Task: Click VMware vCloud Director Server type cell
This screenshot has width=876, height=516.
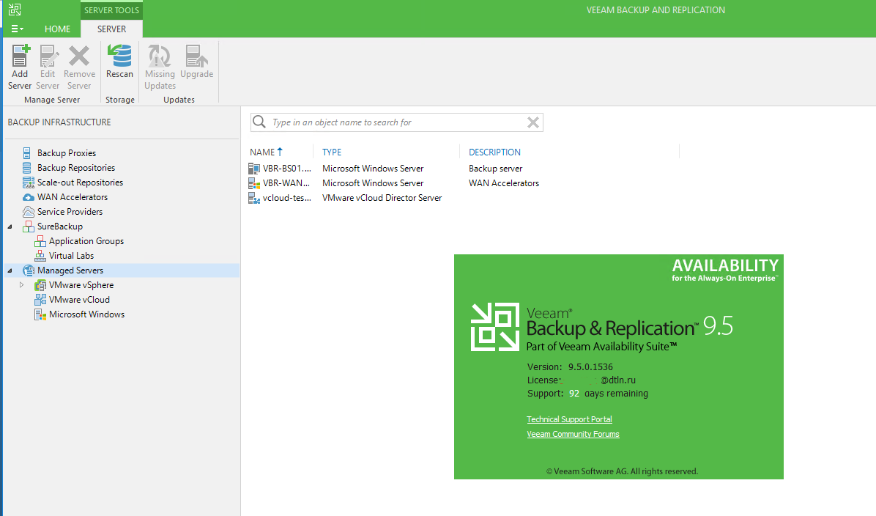Action: pyautogui.click(x=382, y=198)
